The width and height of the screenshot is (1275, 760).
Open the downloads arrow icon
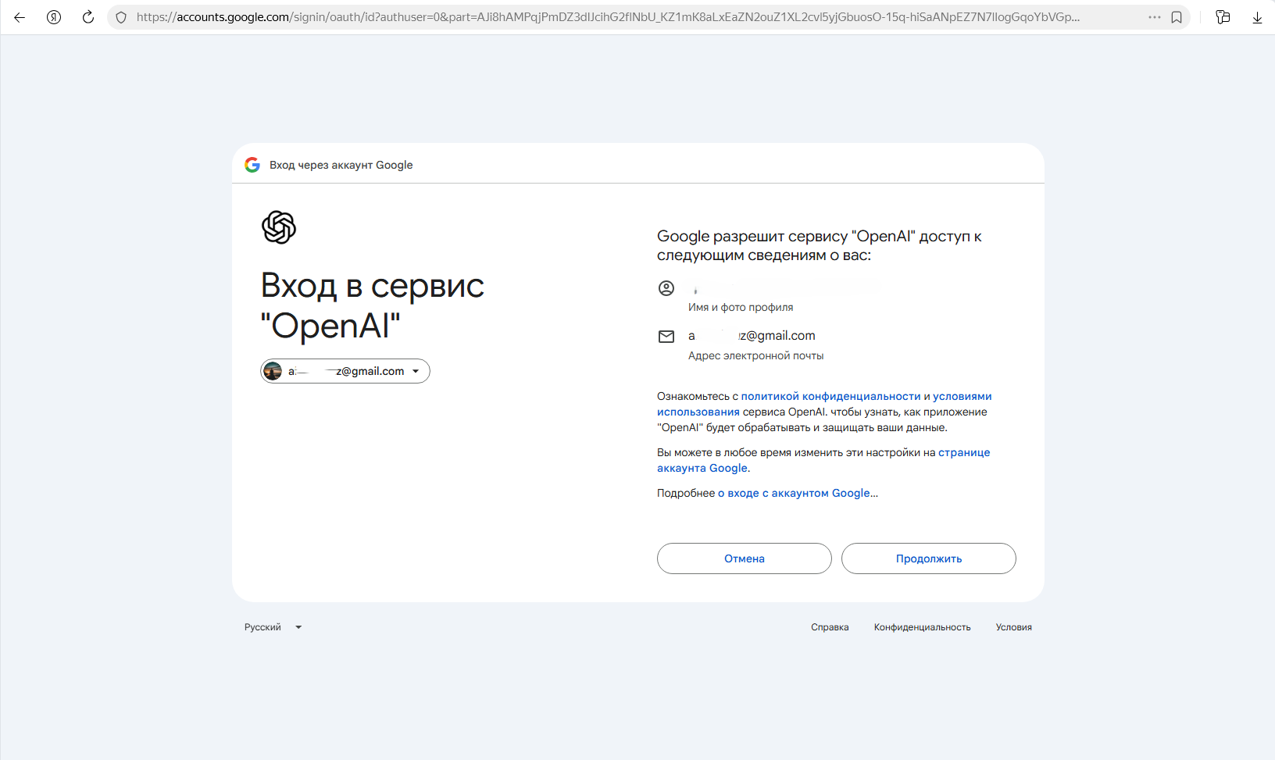point(1257,17)
